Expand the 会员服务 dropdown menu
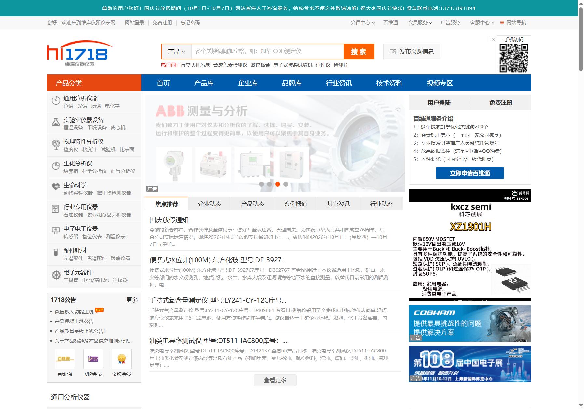This screenshot has height=409, width=584. (420, 23)
